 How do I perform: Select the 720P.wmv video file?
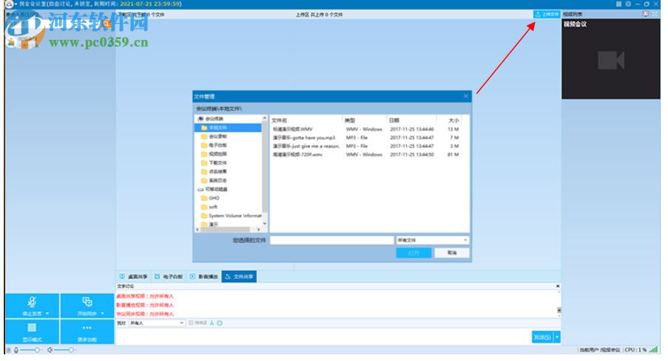click(365, 155)
